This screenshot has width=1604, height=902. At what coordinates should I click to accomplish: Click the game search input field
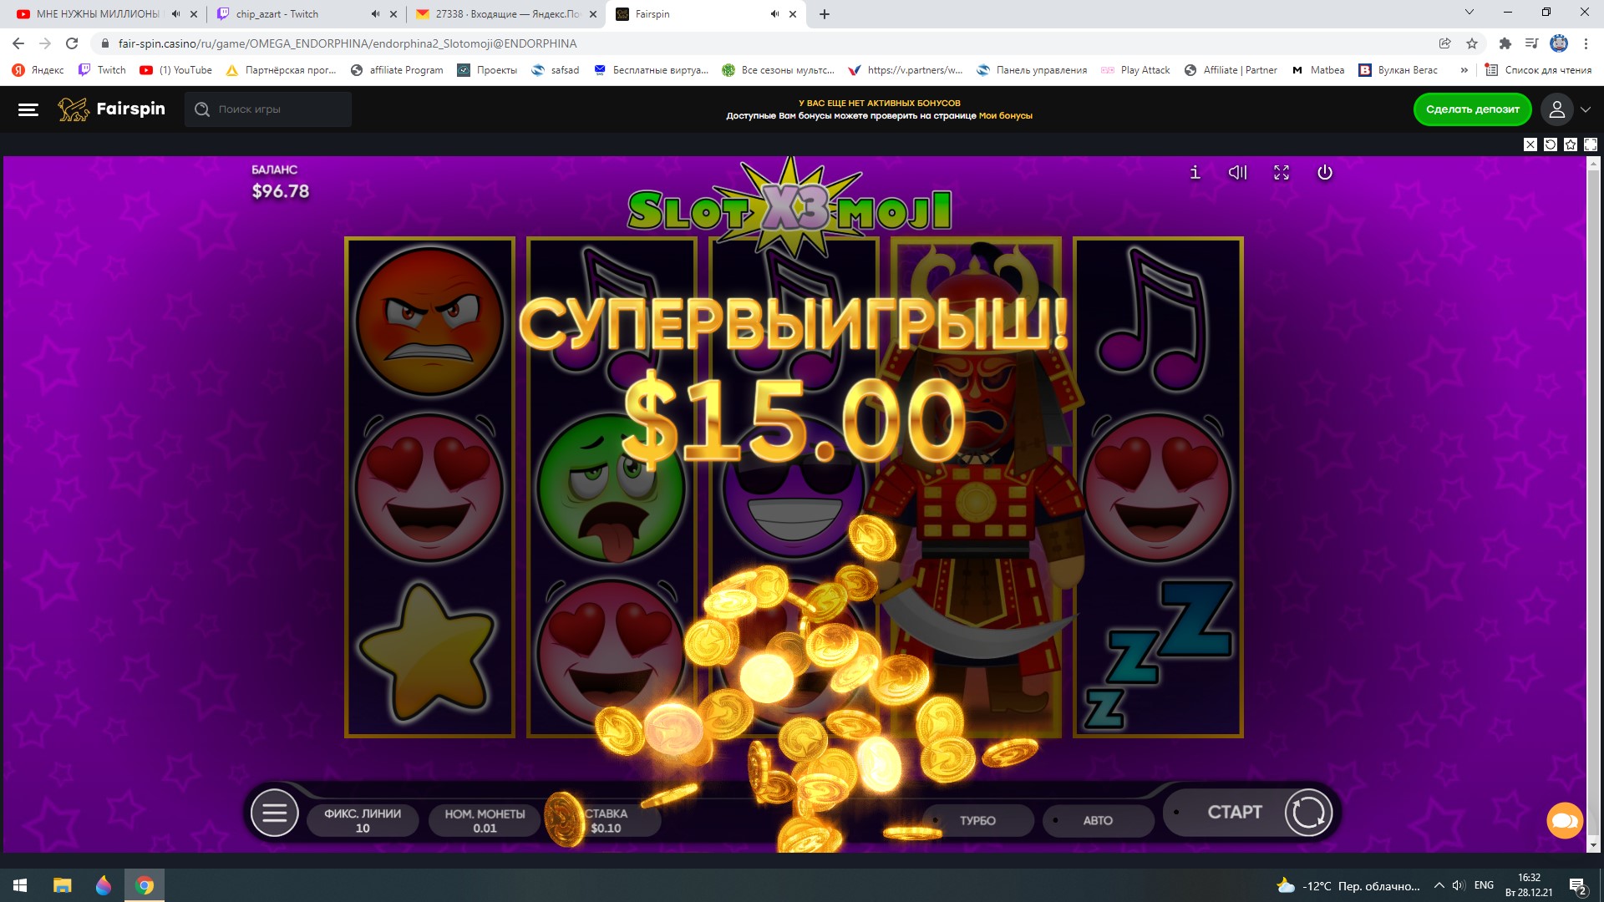click(x=268, y=109)
